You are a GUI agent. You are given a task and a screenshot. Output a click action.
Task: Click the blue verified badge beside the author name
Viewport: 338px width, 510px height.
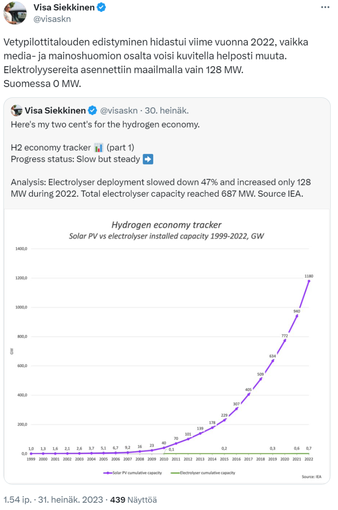pyautogui.click(x=101, y=7)
